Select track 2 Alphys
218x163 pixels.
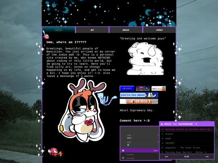point(187,134)
